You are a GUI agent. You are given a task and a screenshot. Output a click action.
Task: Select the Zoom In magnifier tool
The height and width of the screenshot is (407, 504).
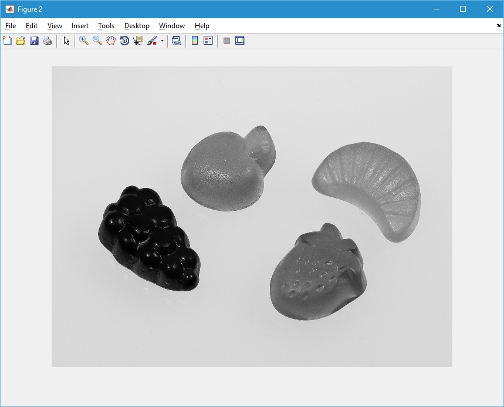[84, 41]
